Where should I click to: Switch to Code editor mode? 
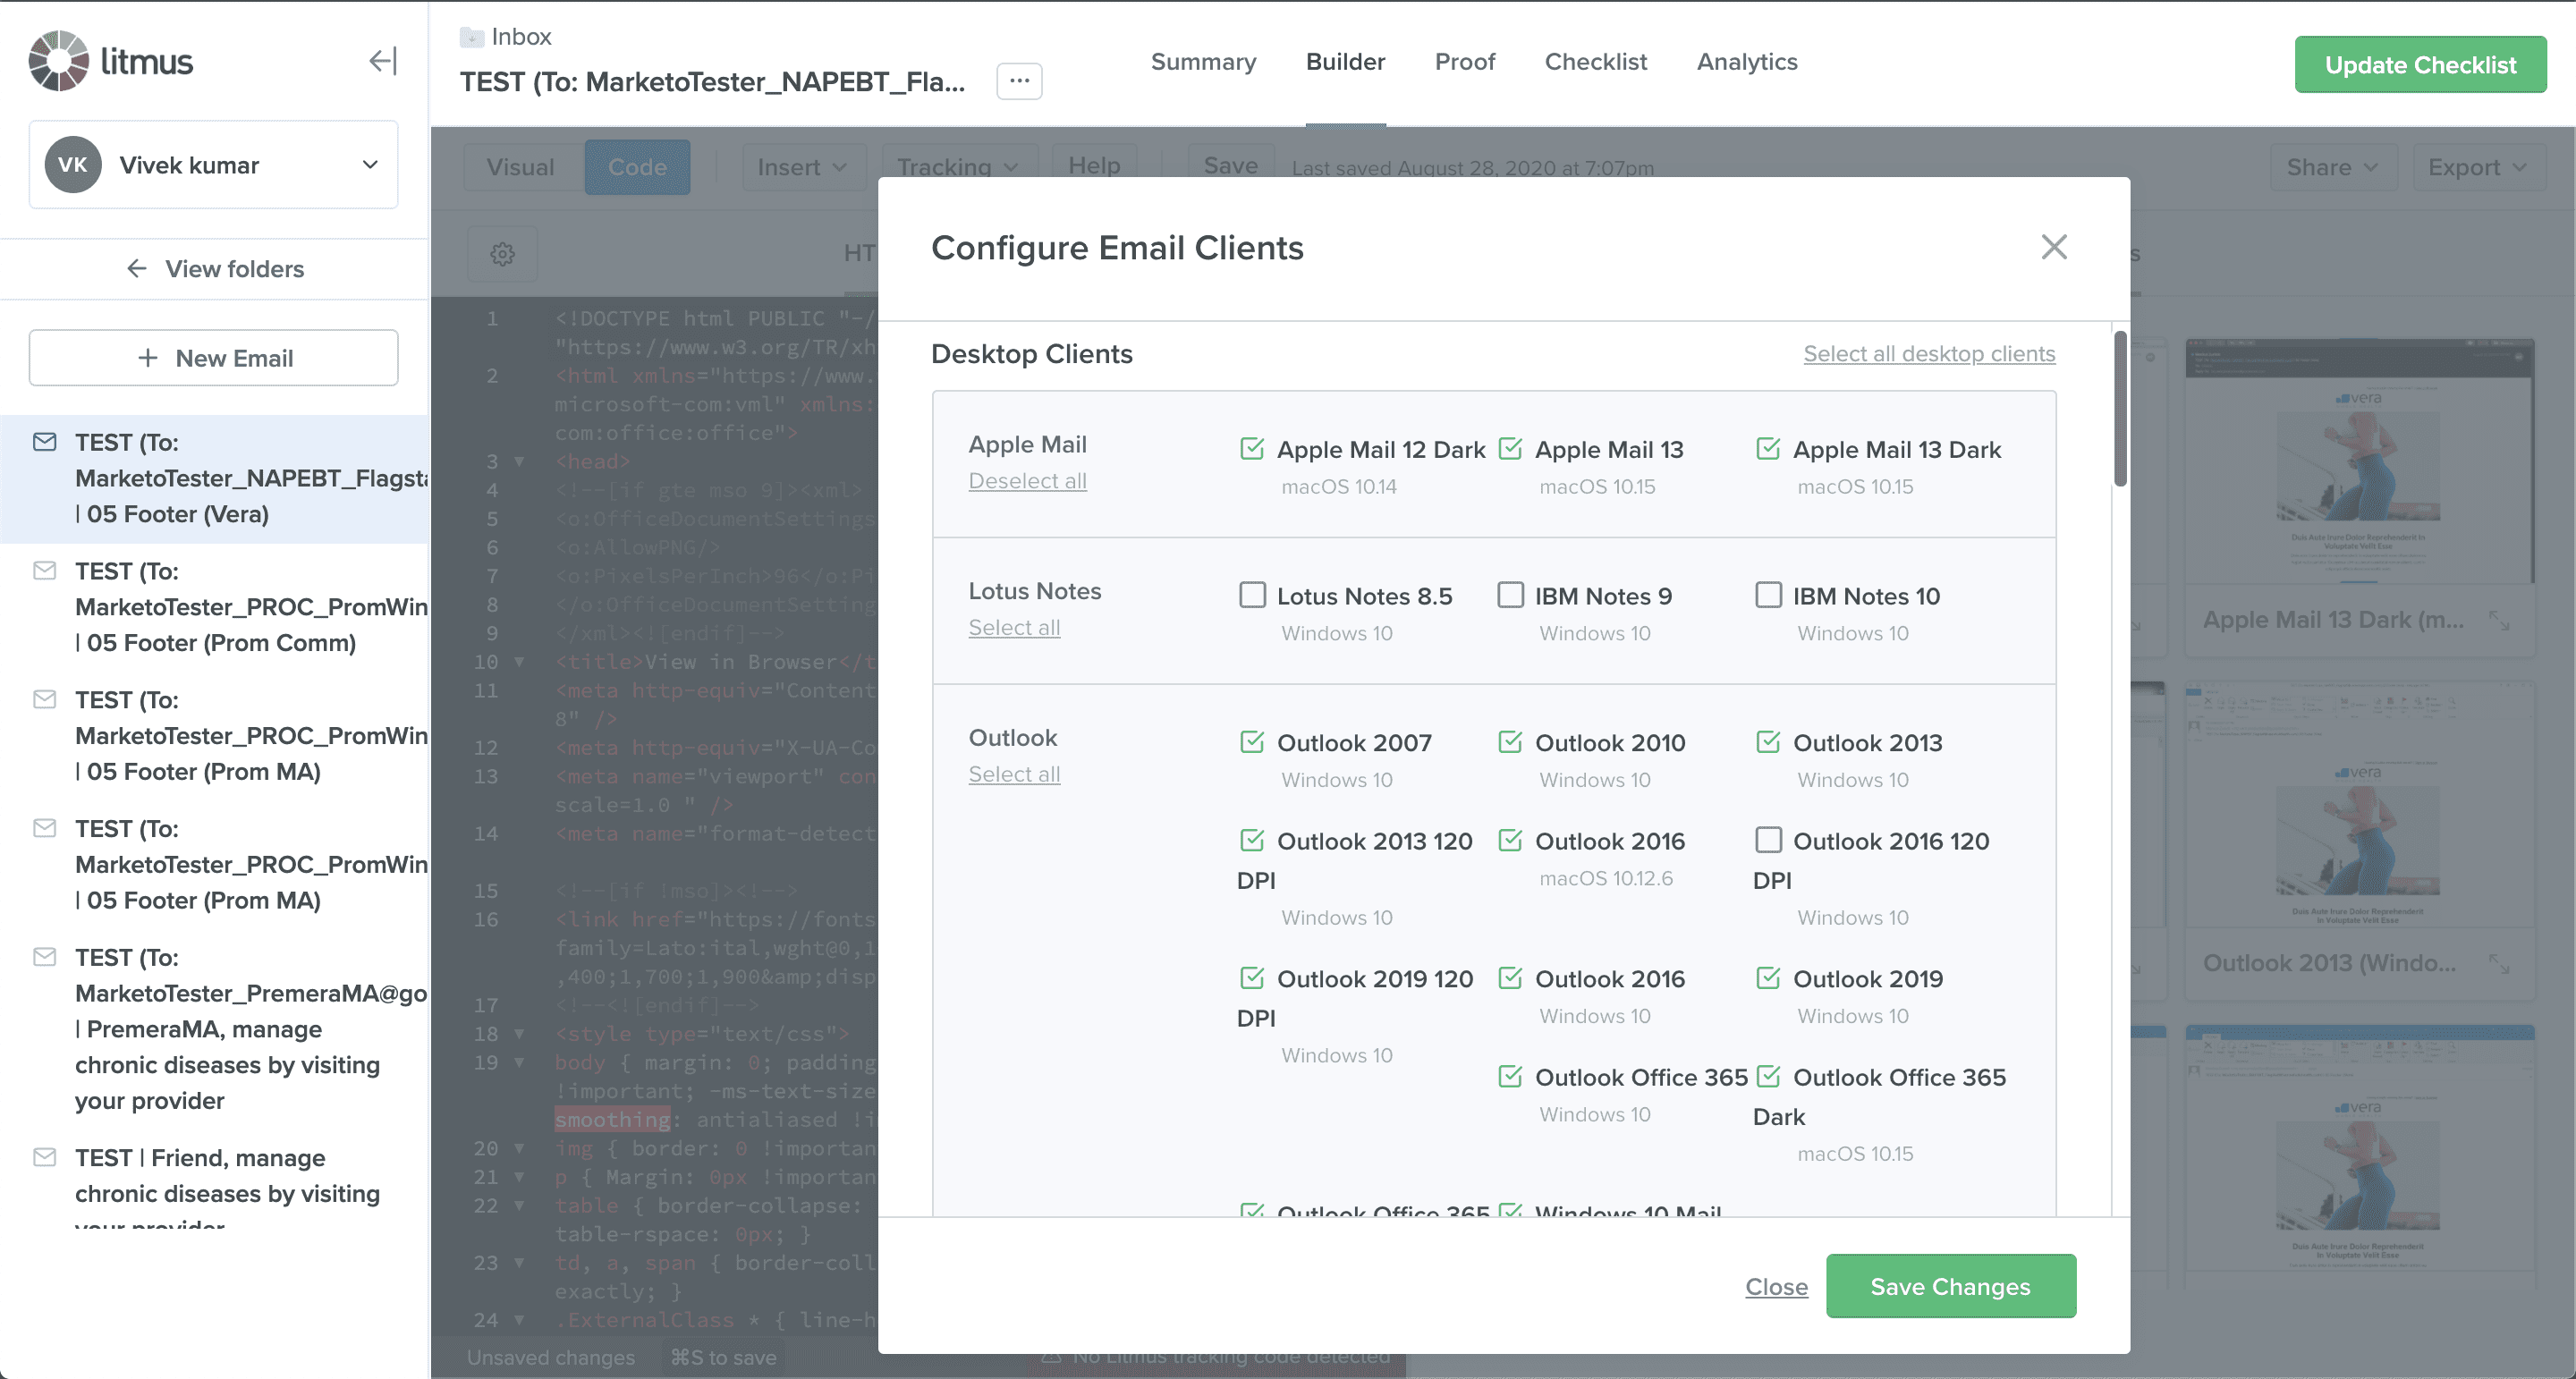tap(637, 167)
